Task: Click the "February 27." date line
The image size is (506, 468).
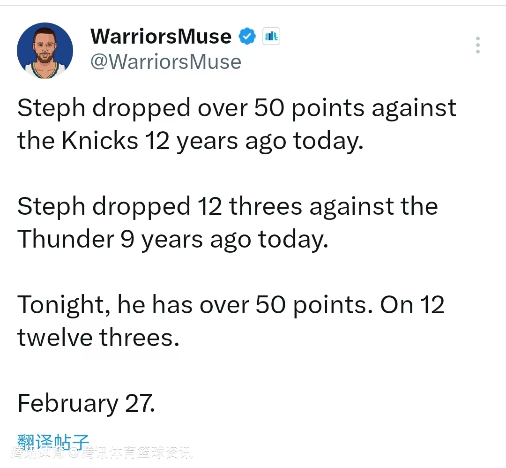Action: click(86, 403)
